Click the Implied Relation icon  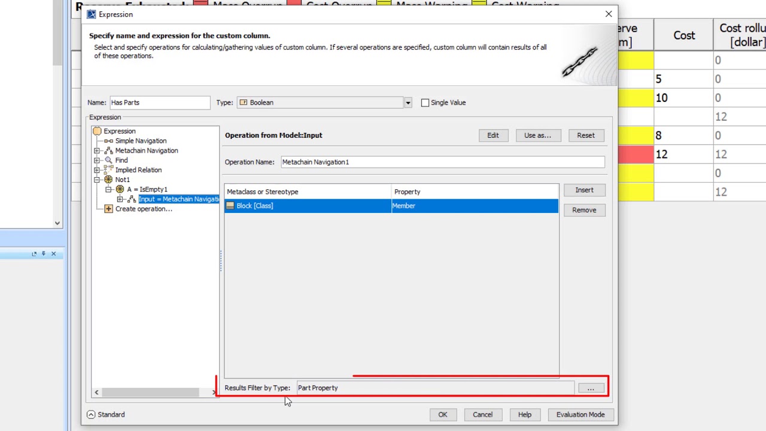coord(108,170)
